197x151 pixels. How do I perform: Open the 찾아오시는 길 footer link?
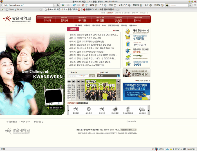click(39, 122)
